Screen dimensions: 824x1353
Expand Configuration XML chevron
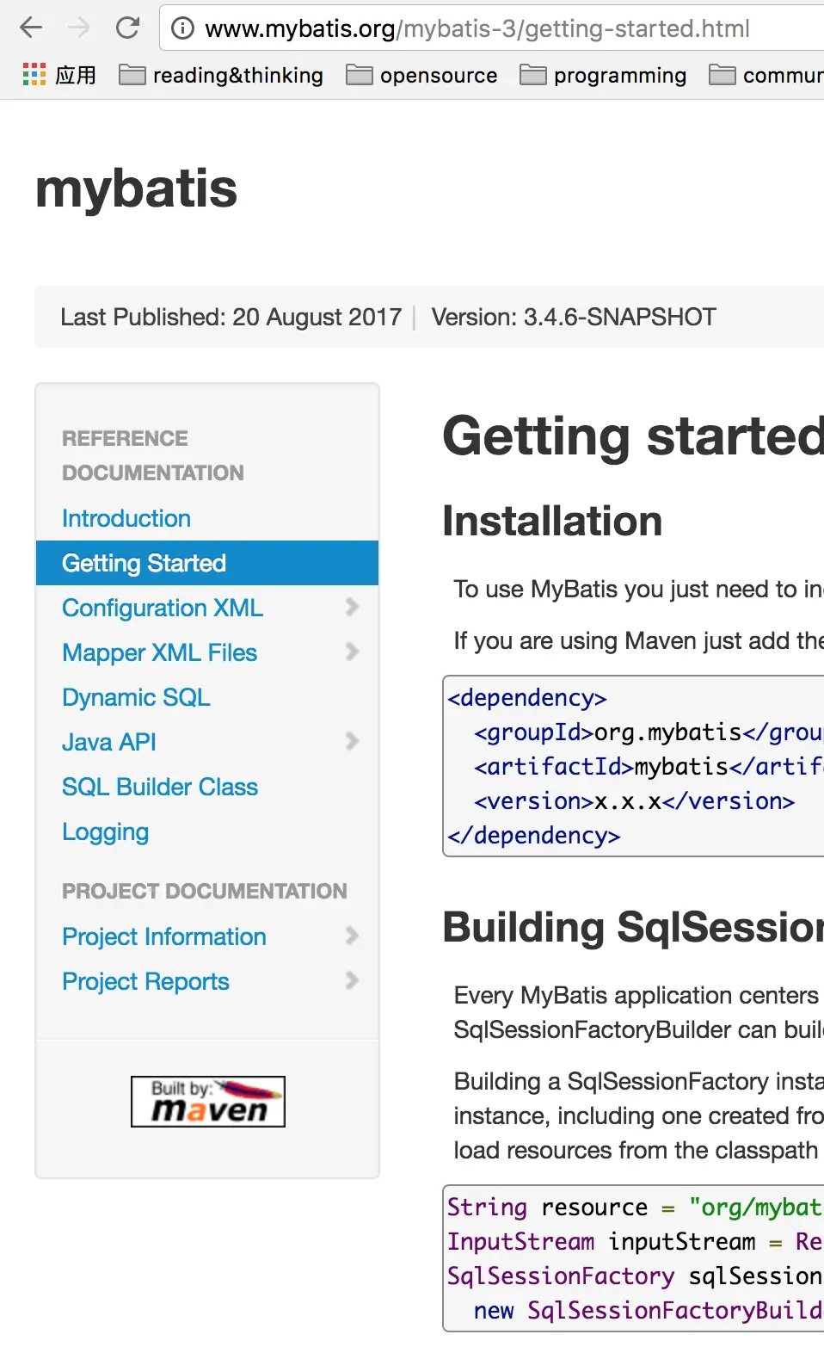352,607
